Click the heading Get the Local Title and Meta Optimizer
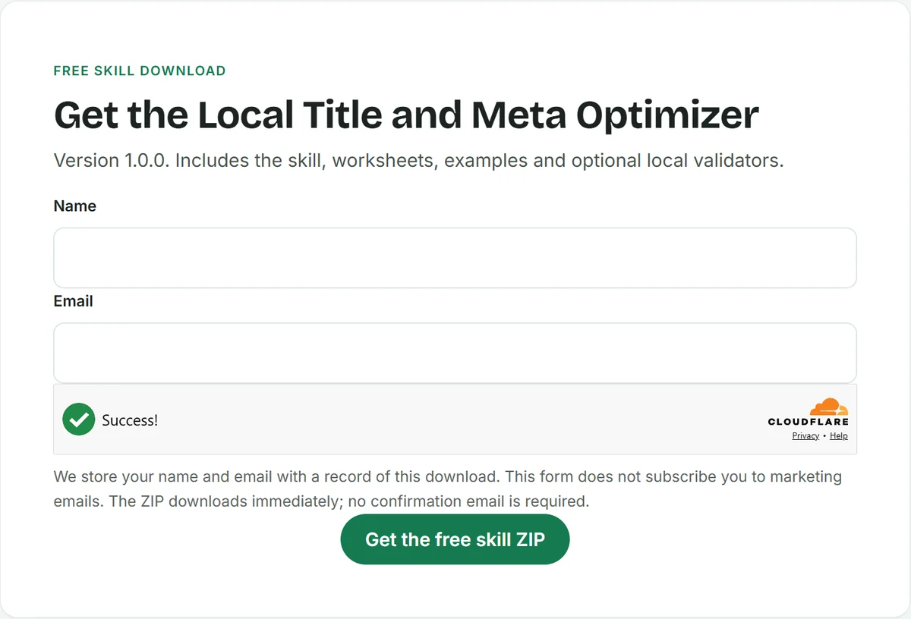The width and height of the screenshot is (911, 619). click(x=406, y=115)
